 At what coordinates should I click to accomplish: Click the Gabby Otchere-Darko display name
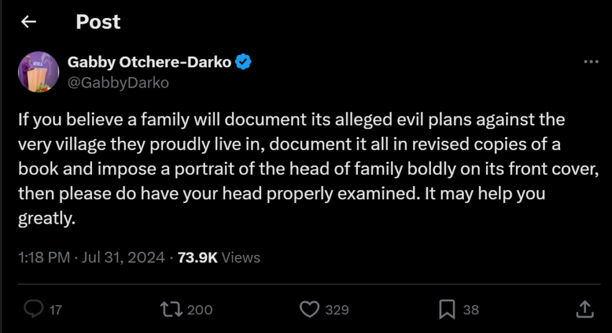point(149,61)
